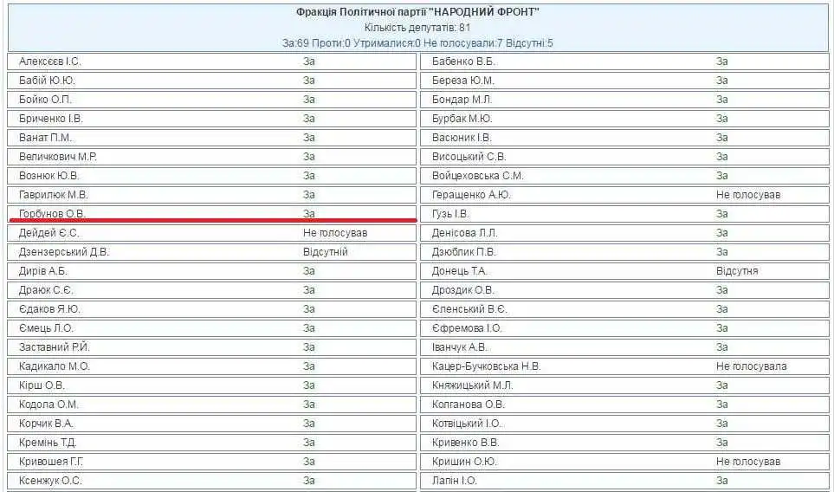Select the name Войцеховська С.М.
Screen dimensions: 834x492
(477, 176)
